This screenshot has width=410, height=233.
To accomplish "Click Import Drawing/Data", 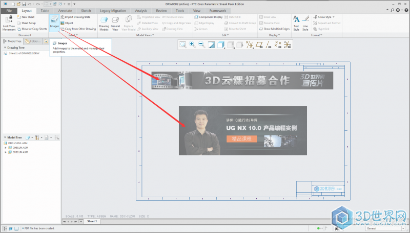I will click(75, 17).
